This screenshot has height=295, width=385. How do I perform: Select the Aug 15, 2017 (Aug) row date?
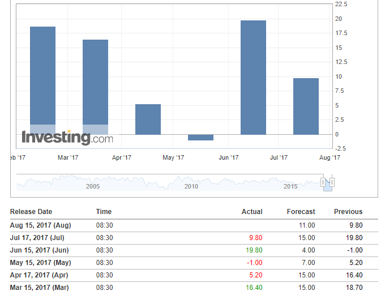point(41,225)
